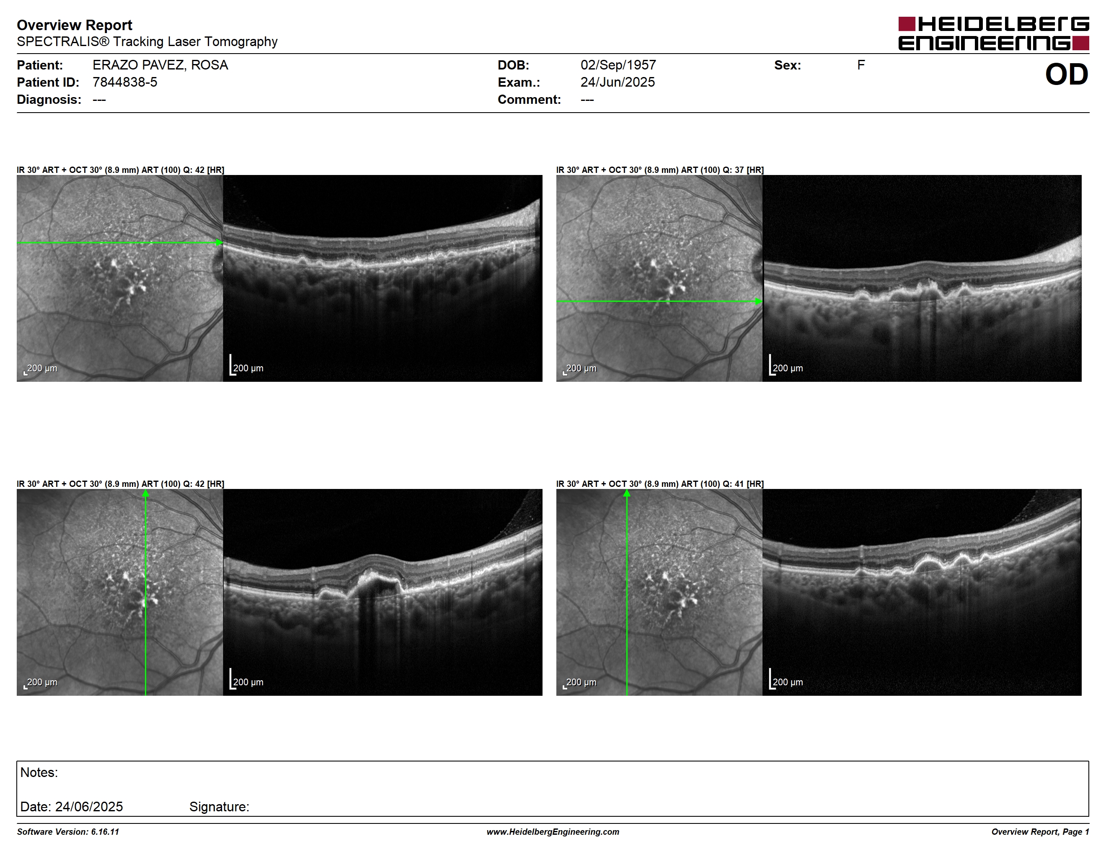
Task: Click Overview Report, Page 1 footer
Action: click(x=1040, y=832)
